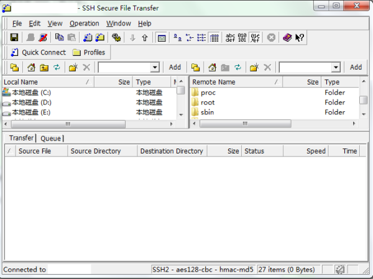The width and height of the screenshot is (373, 279).
Task: Switch to Small Icons view
Action: (x=190, y=37)
